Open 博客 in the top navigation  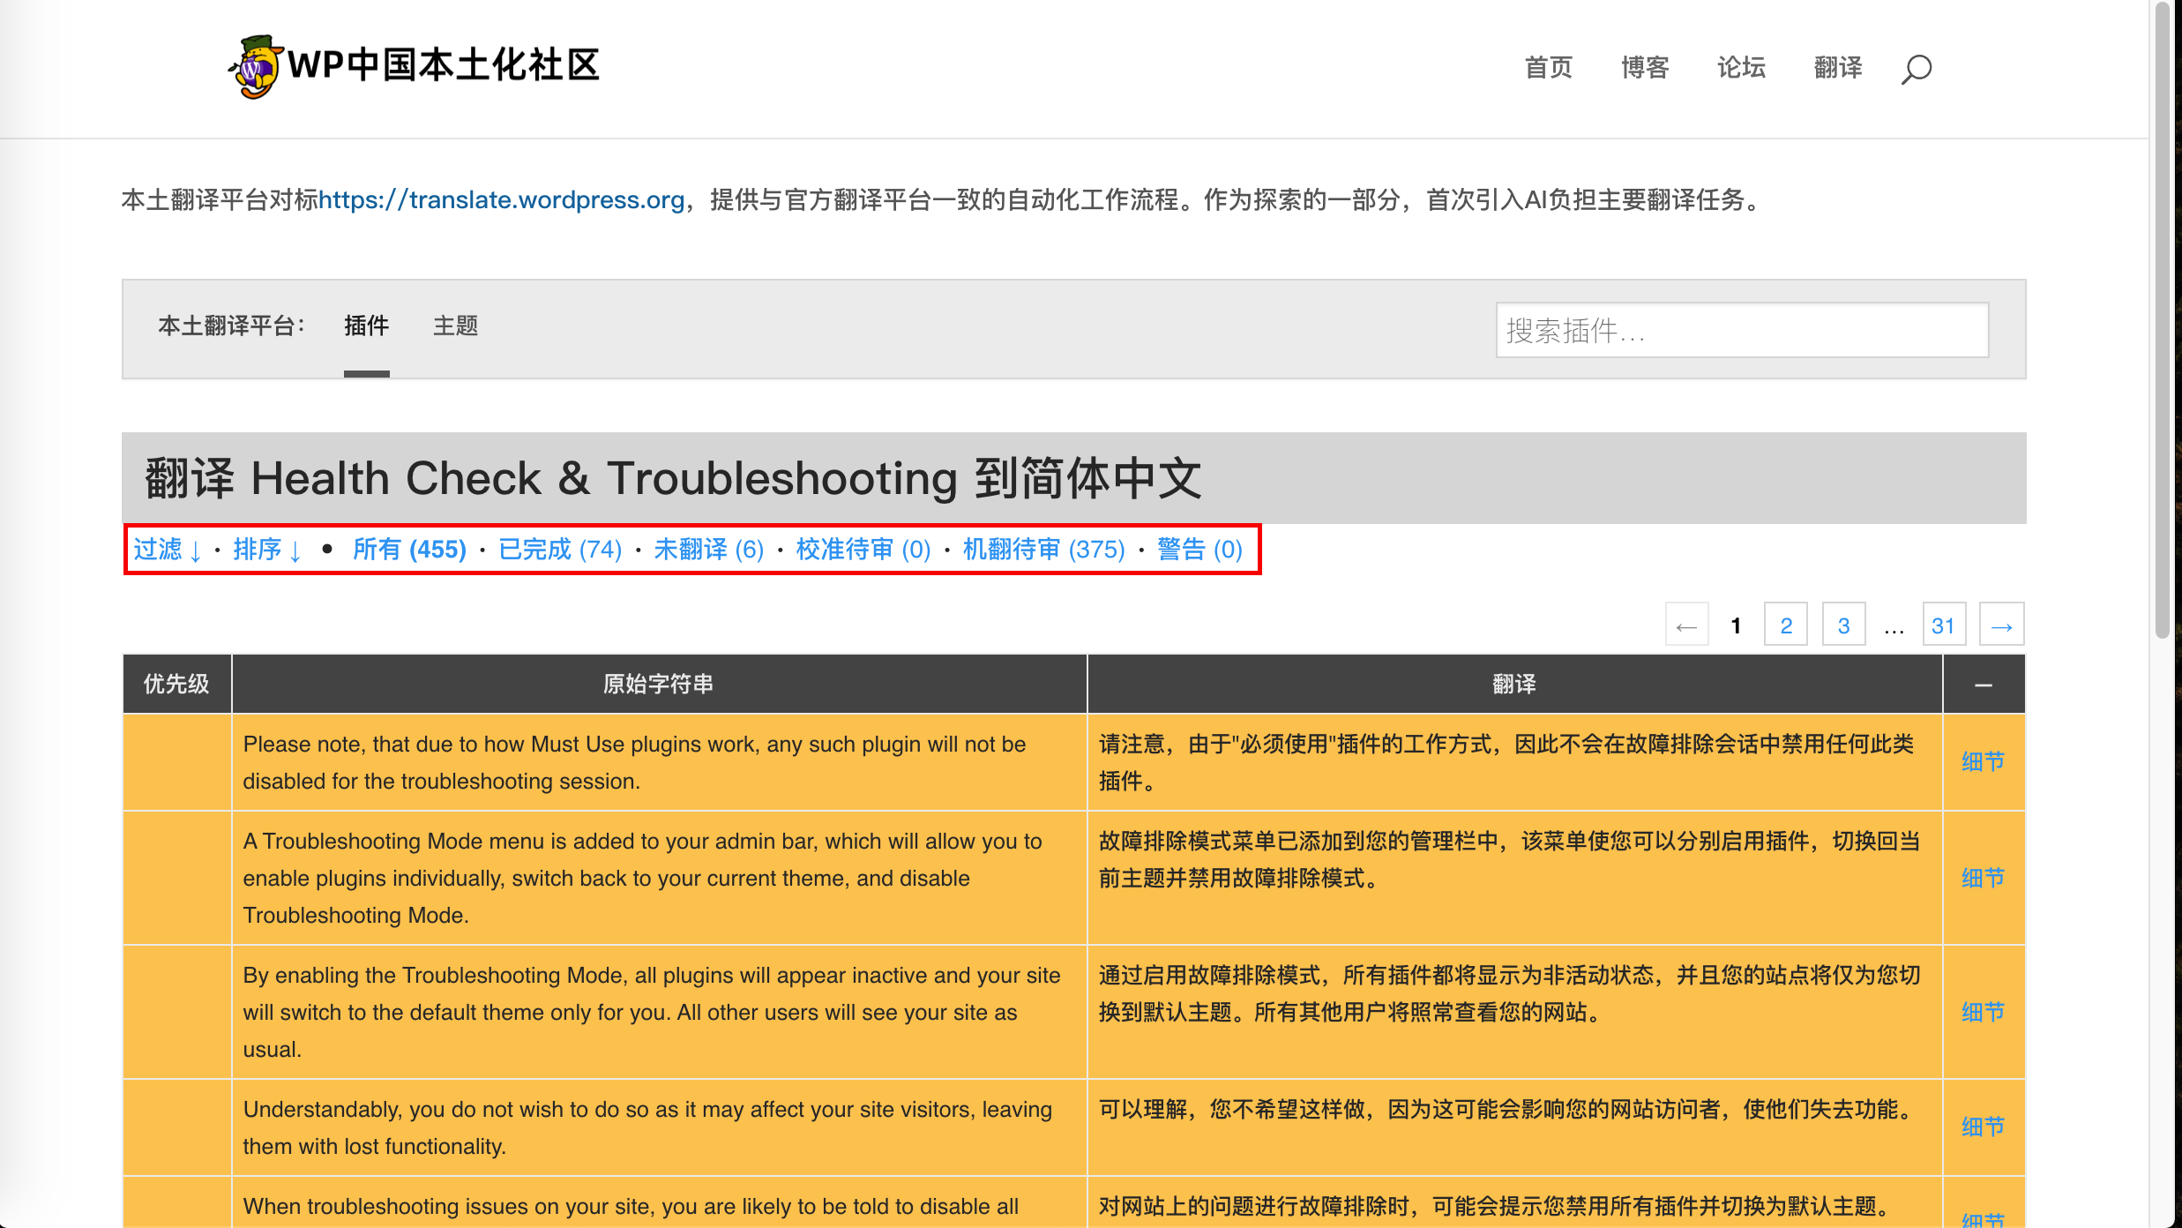[x=1645, y=68]
